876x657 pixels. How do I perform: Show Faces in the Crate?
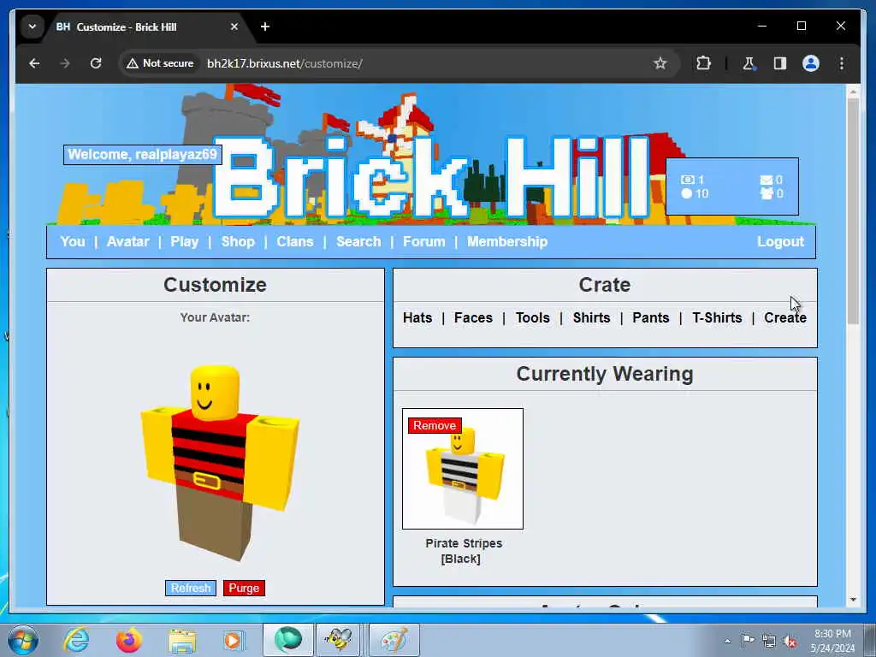tap(473, 317)
